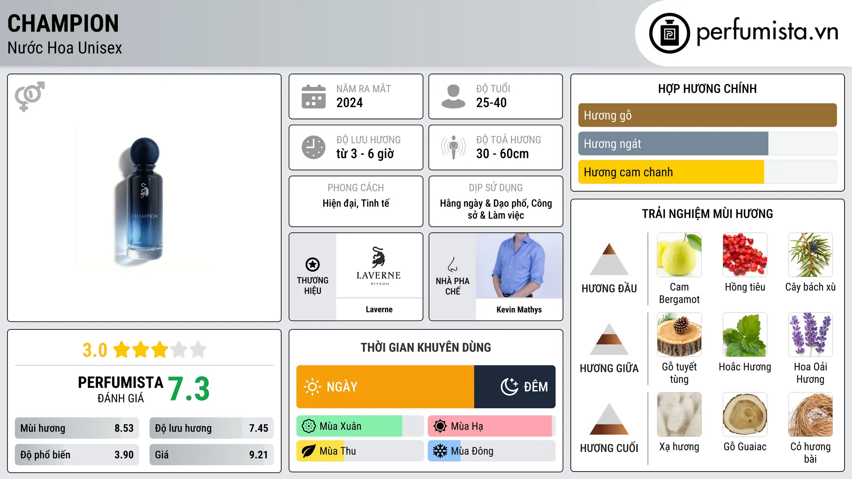The height and width of the screenshot is (479, 852).
Task: Click the age range 25-40 value
Action: click(x=491, y=103)
